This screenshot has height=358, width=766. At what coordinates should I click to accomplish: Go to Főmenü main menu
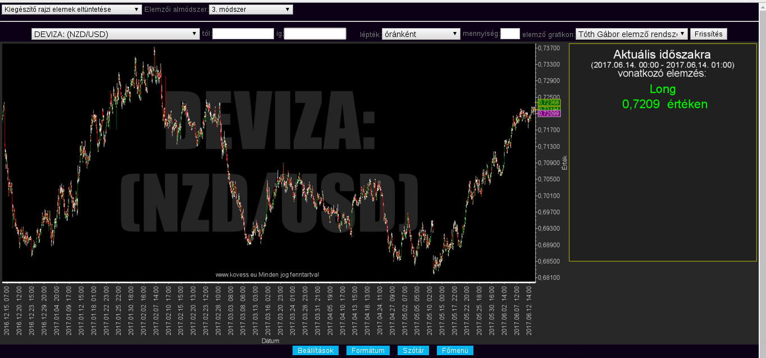pyautogui.click(x=455, y=351)
